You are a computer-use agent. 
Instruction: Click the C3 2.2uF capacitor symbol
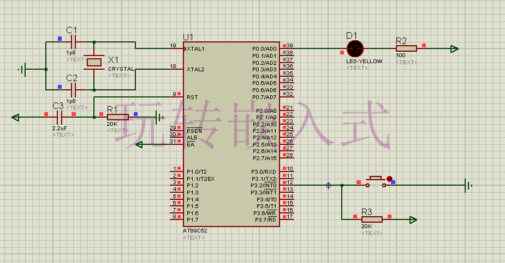pyautogui.click(x=60, y=117)
